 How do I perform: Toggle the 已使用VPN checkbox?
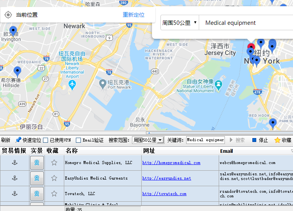[45, 140]
